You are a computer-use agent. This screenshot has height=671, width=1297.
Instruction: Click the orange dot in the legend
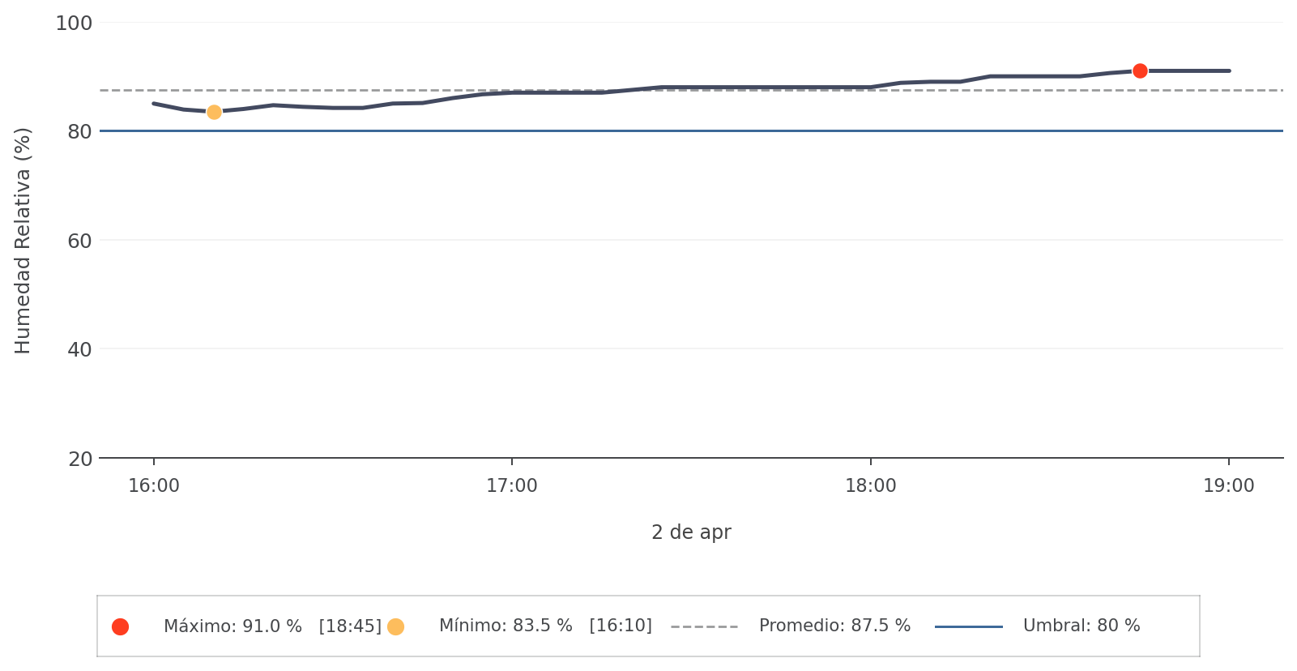click(395, 626)
